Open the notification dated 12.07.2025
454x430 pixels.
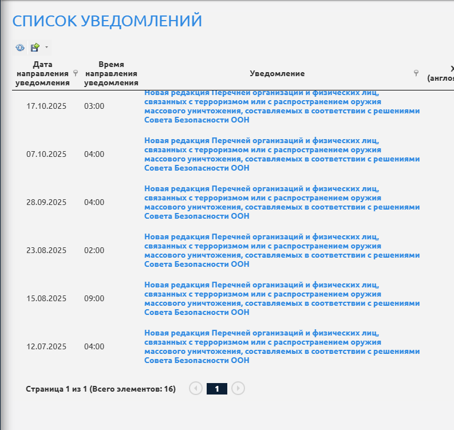pos(282,346)
